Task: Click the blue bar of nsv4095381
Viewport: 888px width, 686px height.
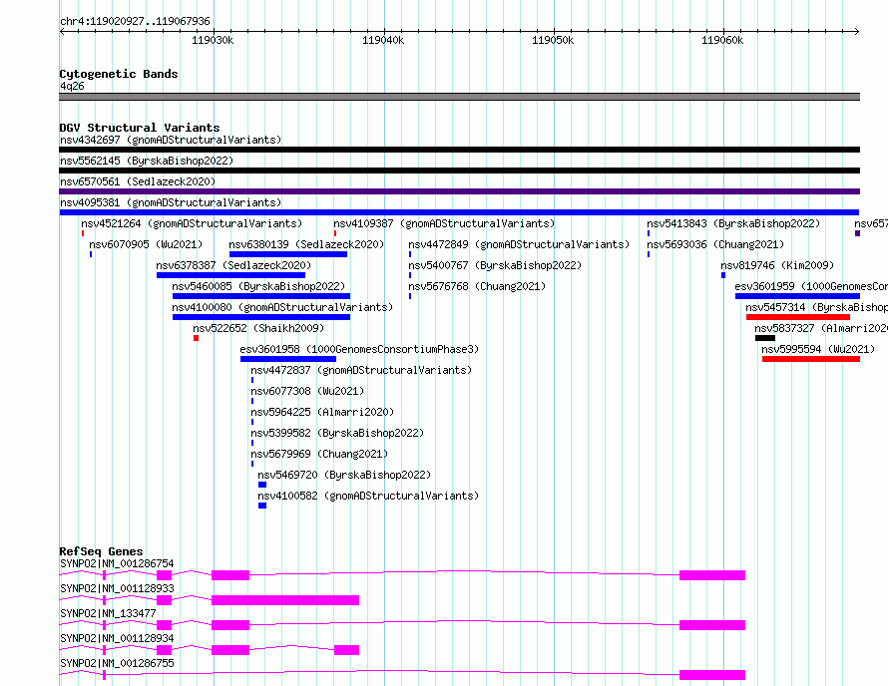Action: click(x=459, y=212)
